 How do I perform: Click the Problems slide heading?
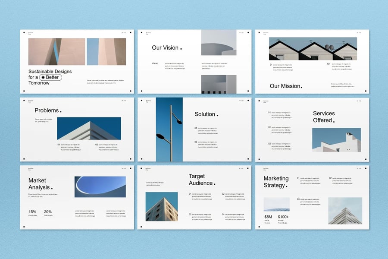pyautogui.click(x=47, y=111)
